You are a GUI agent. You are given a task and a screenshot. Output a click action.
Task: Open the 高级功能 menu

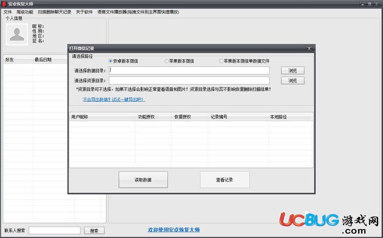25,12
